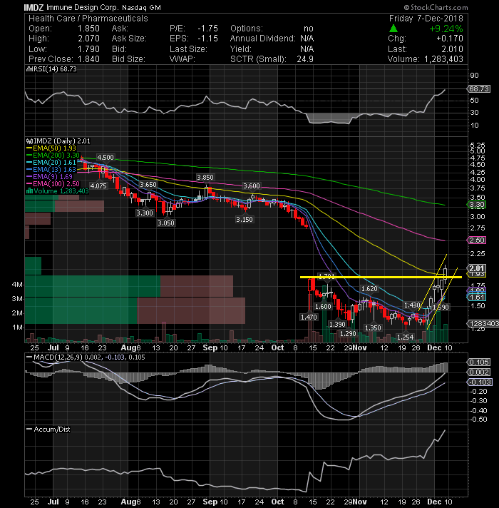Viewport: 499px width, 508px height.
Task: Select the EMA(50) 1.93 legend entry
Action: [x=51, y=148]
